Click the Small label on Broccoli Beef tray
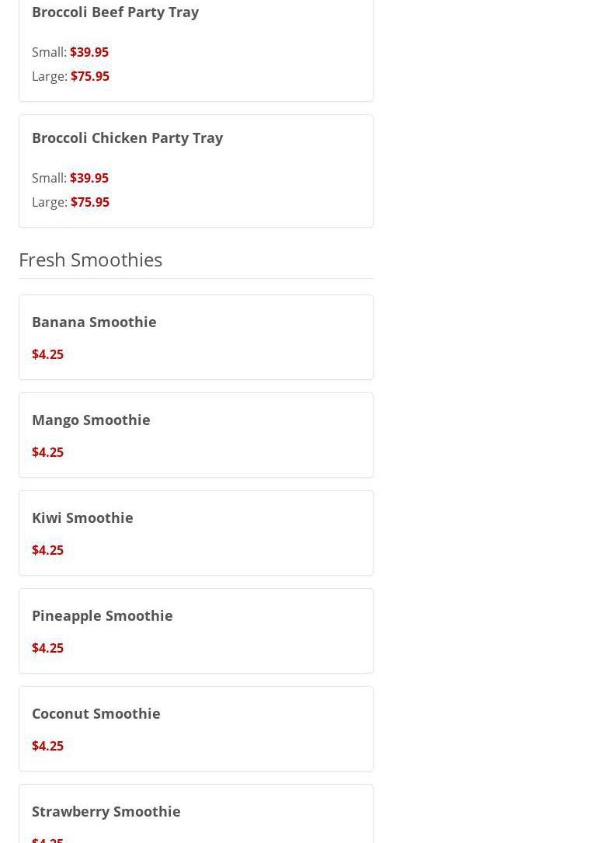The width and height of the screenshot is (598, 843). 48,52
